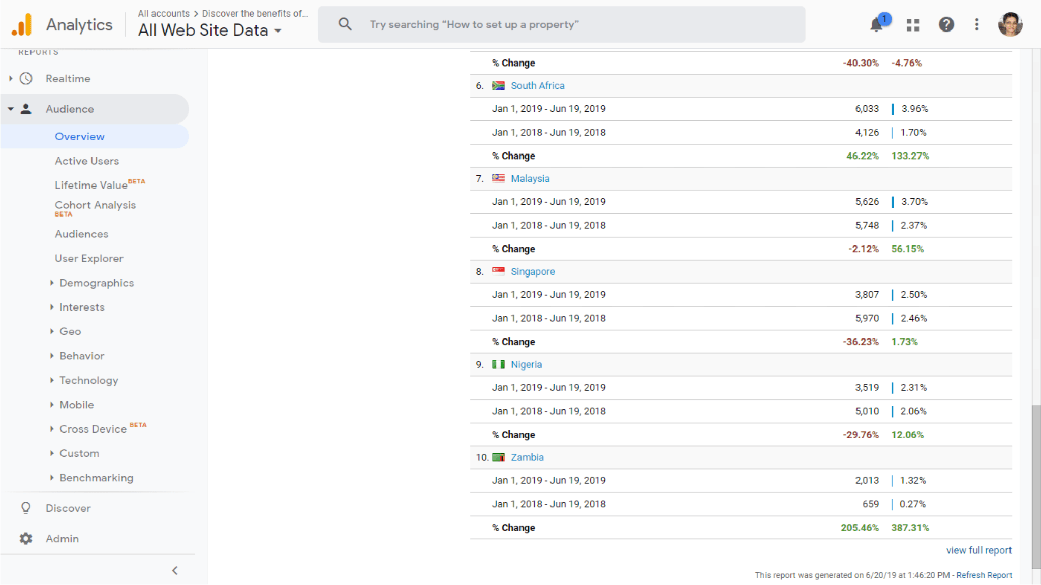Click the search magnifier icon
Viewport: 1041px width, 585px height.
click(345, 24)
